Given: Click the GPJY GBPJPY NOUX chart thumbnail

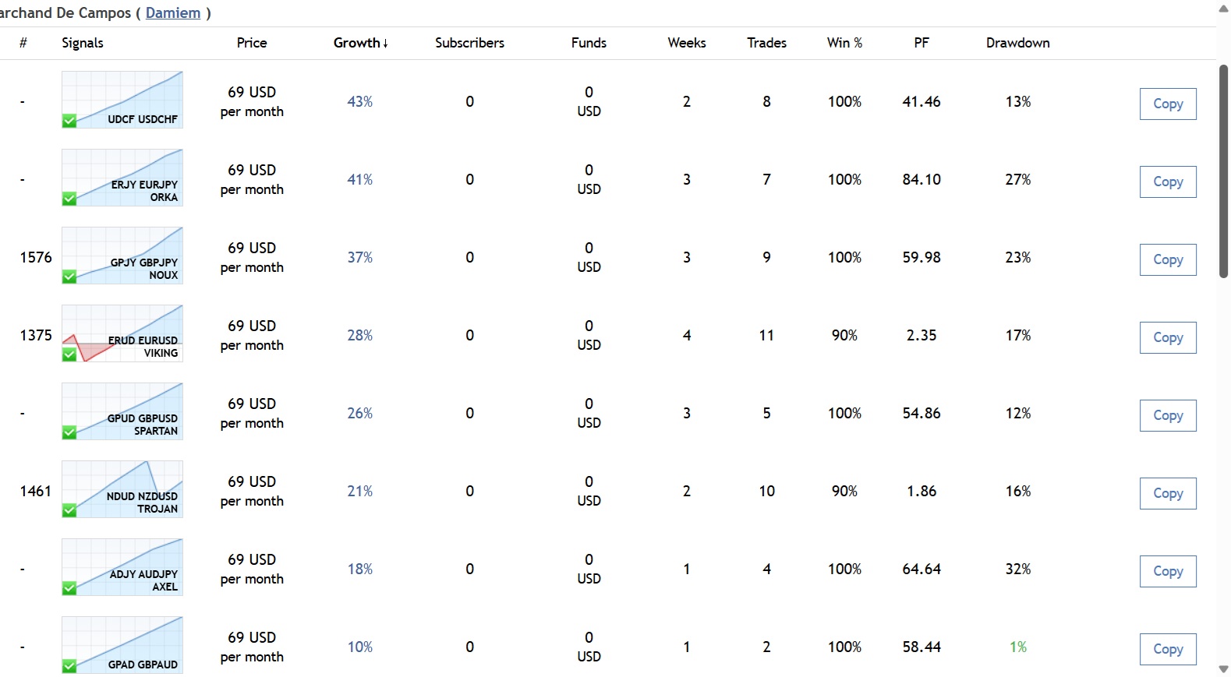Looking at the screenshot, I should (x=122, y=255).
